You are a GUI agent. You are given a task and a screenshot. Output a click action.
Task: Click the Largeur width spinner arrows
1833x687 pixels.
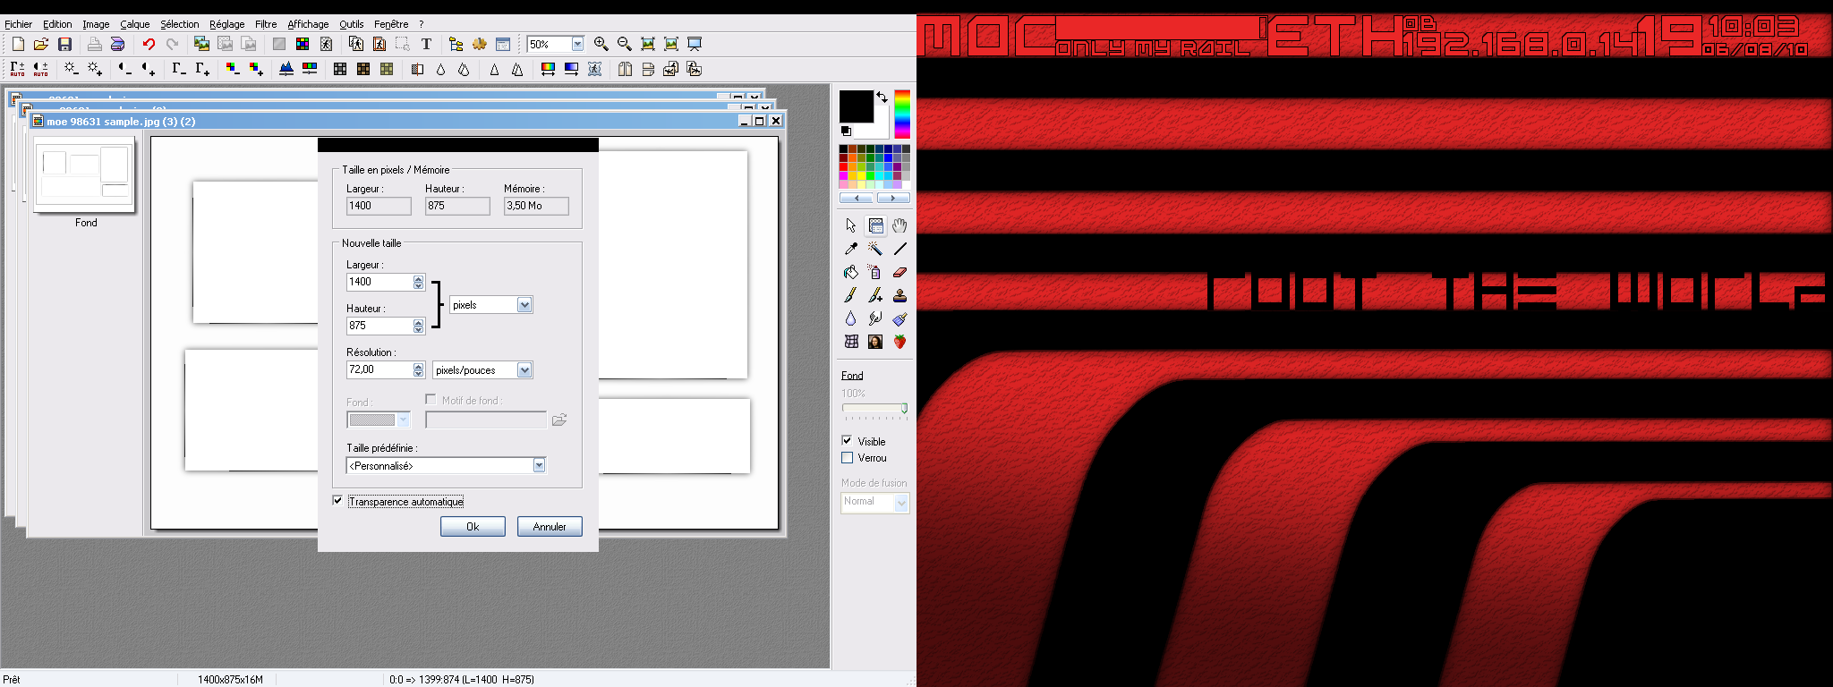tap(418, 282)
